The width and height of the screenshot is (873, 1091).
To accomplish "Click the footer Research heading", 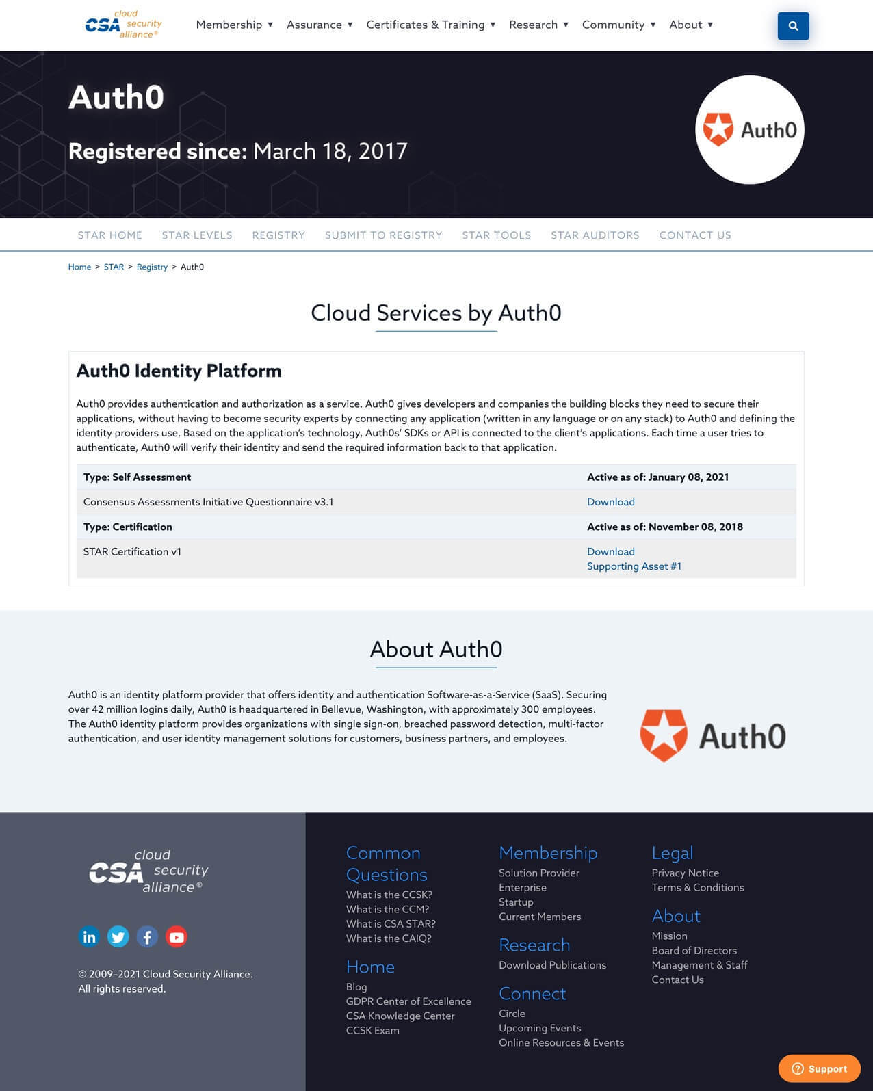I will pos(534,945).
